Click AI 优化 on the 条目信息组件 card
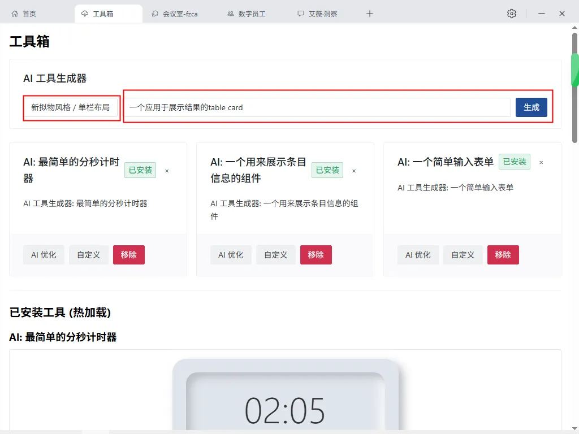 231,255
